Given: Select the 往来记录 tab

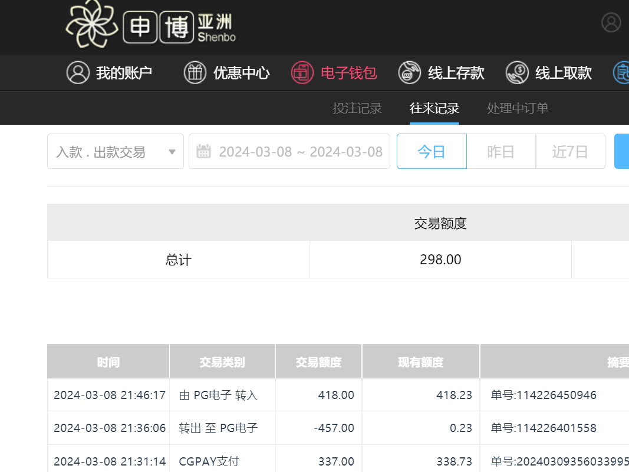Looking at the screenshot, I should point(434,108).
